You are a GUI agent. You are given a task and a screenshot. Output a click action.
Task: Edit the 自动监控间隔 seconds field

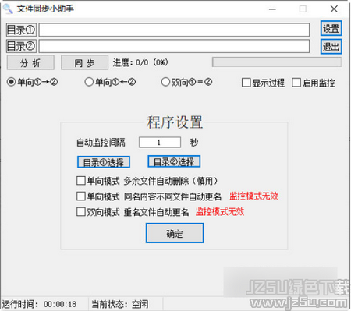point(160,143)
